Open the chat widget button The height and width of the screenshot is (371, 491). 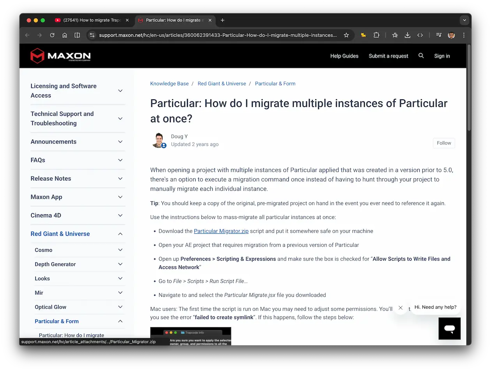(x=449, y=328)
